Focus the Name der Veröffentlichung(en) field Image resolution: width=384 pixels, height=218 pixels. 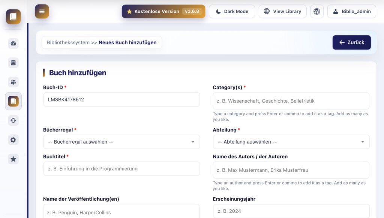point(121,211)
